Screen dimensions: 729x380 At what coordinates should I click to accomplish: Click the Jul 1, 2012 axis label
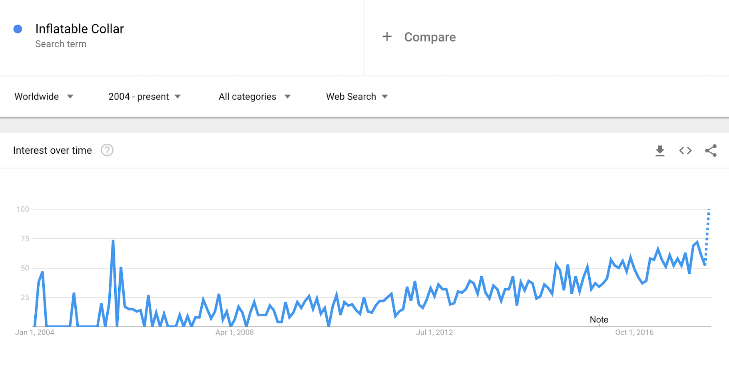coord(434,332)
